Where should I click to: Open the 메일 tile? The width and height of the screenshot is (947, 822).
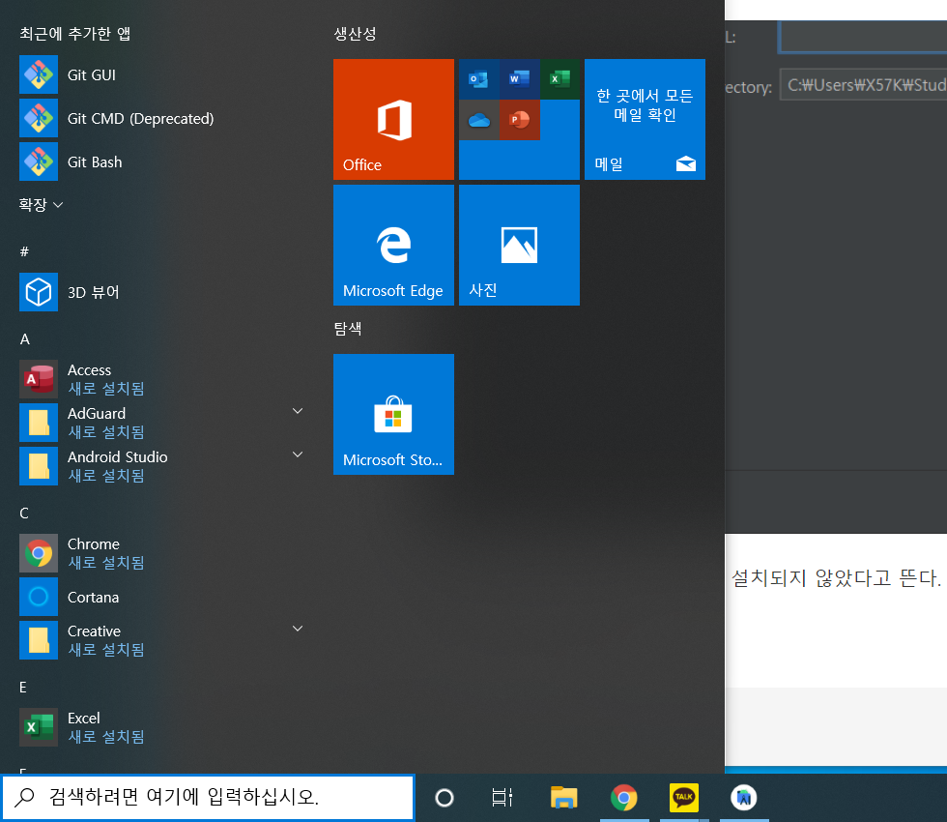646,119
